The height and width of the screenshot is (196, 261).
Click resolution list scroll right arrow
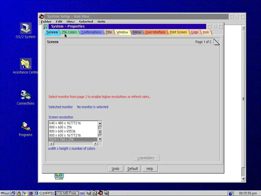96,144
